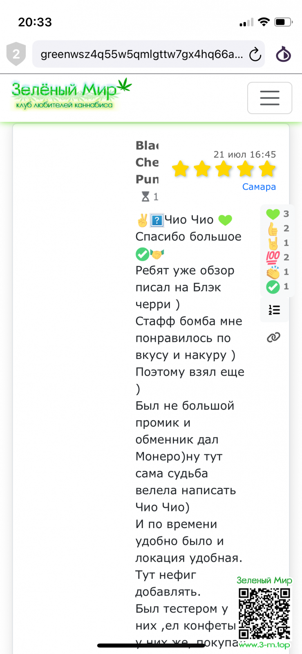Open the numbered list icon
Screen dimensions: 302x654
click(274, 310)
